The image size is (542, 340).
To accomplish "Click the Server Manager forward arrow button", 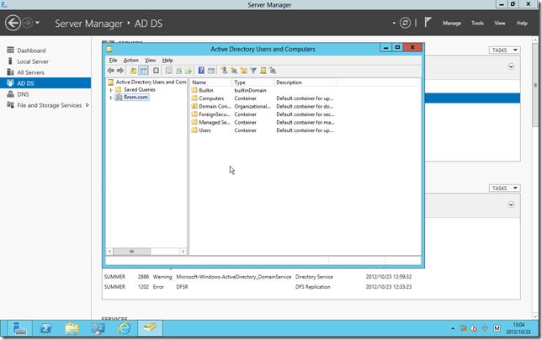I will [27, 24].
